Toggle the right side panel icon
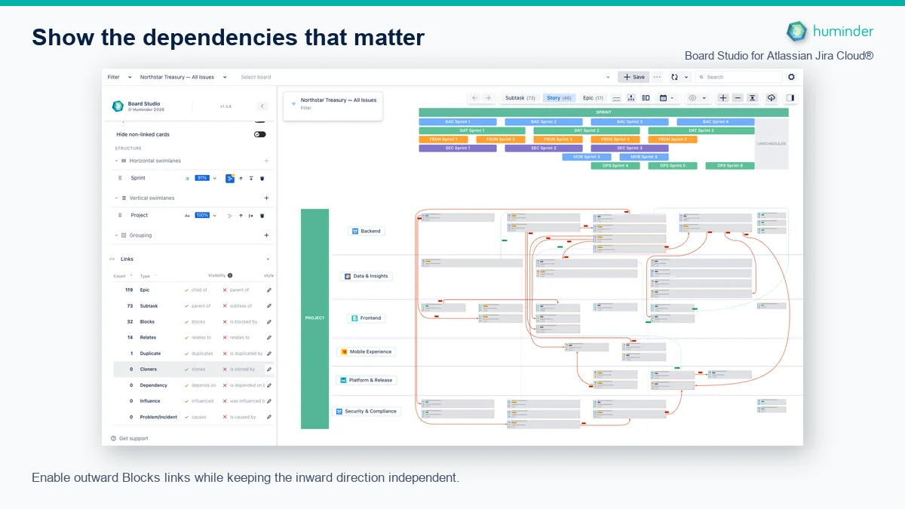 coord(790,98)
